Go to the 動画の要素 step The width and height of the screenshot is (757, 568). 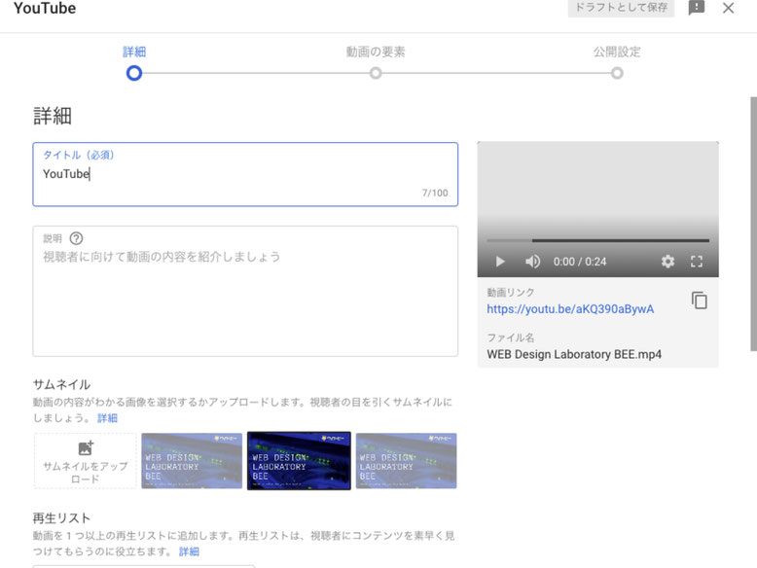[376, 52]
